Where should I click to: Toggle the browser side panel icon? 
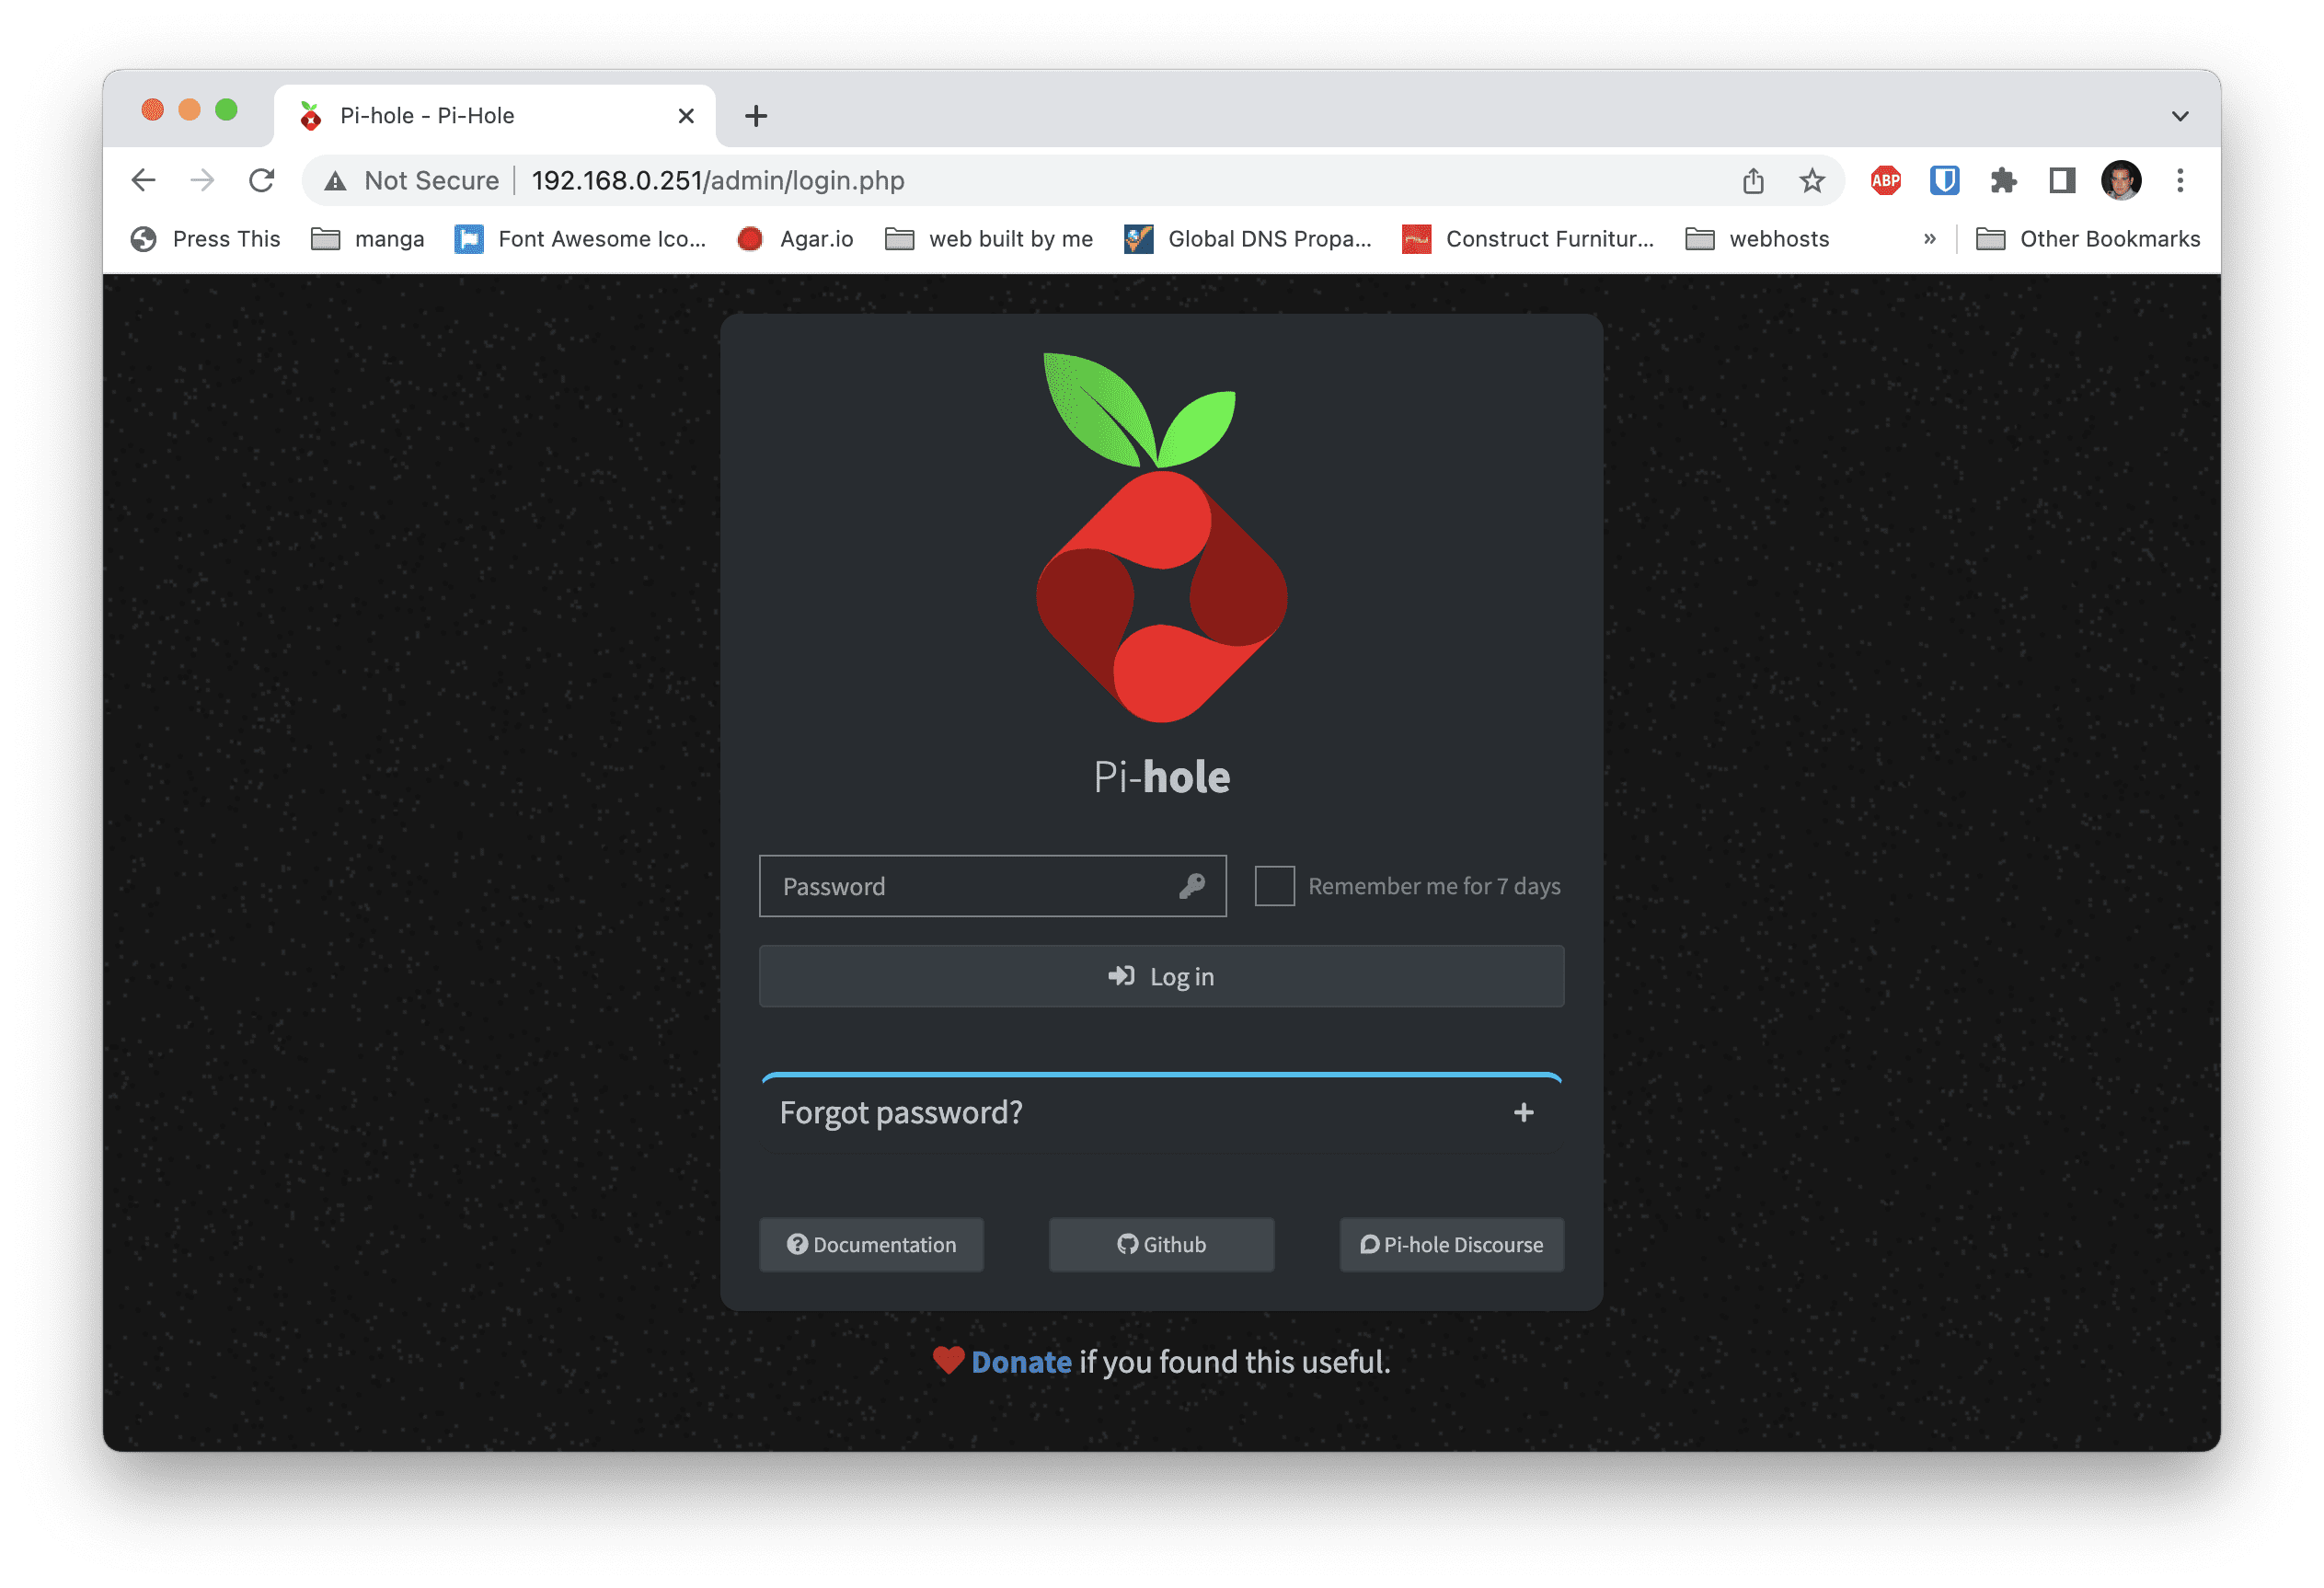[x=2062, y=181]
